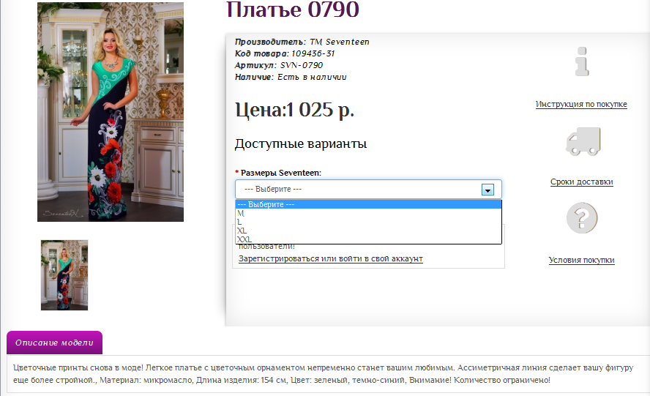This screenshot has width=650, height=396.
Task: Click the Есть в наличии availability text
Action: (312, 77)
